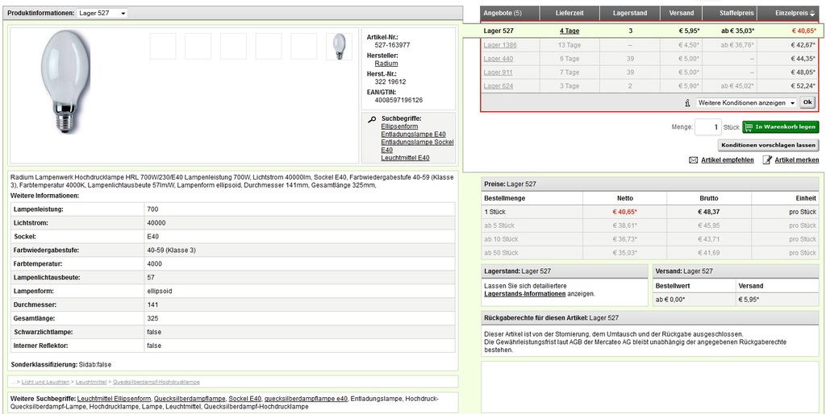Click the Versand column header
This screenshot has width=826, height=414.
point(681,14)
